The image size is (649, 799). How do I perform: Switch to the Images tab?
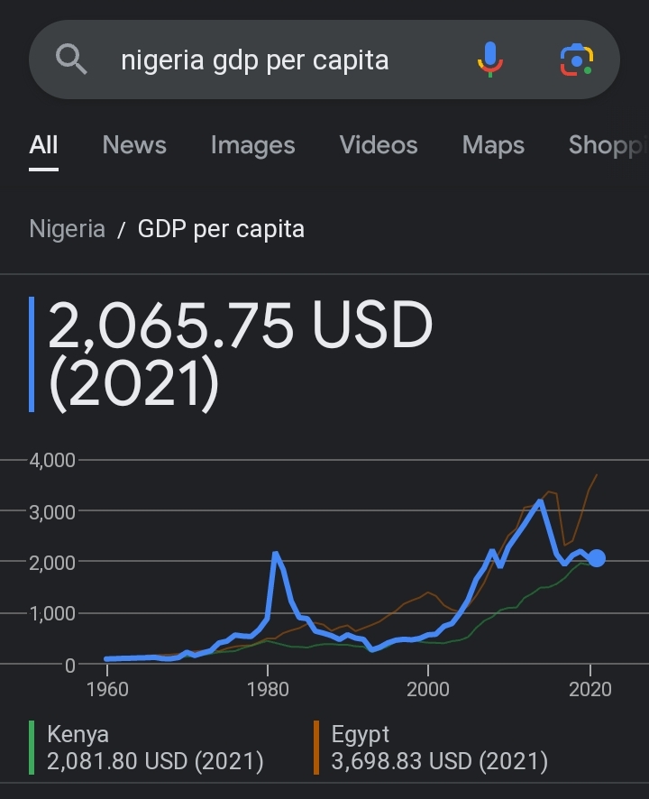pyautogui.click(x=252, y=146)
